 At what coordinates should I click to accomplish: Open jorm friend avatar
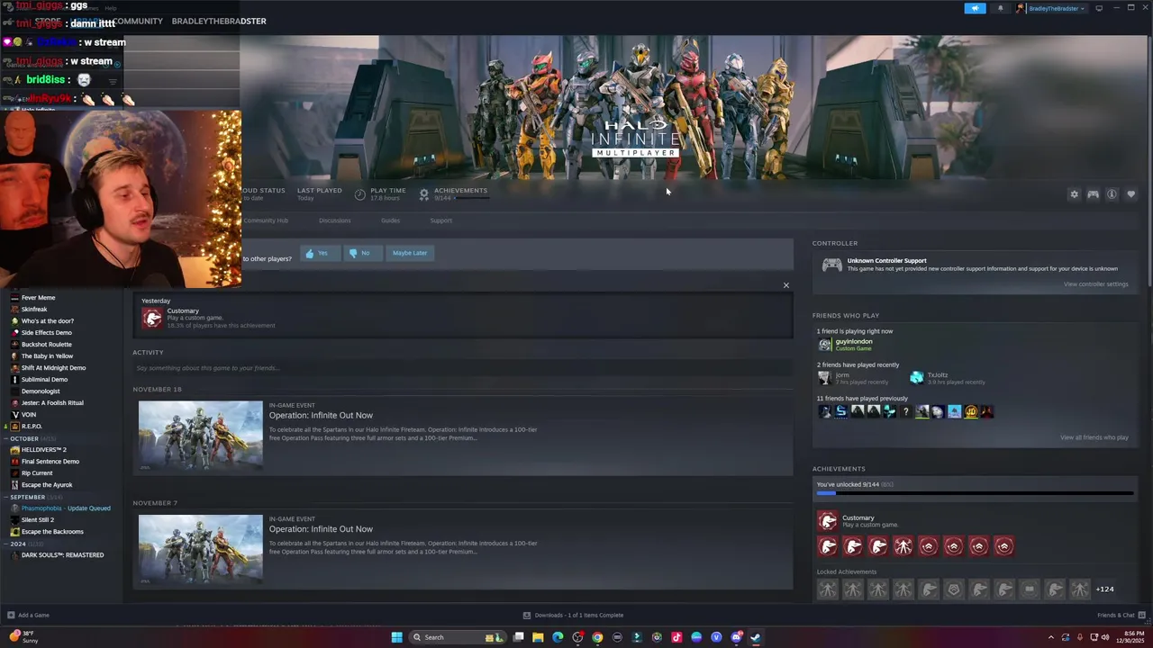click(824, 378)
